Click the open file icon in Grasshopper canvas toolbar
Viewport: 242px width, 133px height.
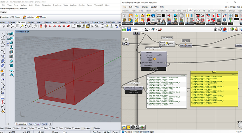coord(124,29)
